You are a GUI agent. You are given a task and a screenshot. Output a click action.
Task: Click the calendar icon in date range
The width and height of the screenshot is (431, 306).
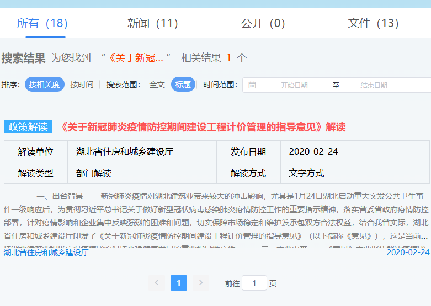(x=252, y=85)
